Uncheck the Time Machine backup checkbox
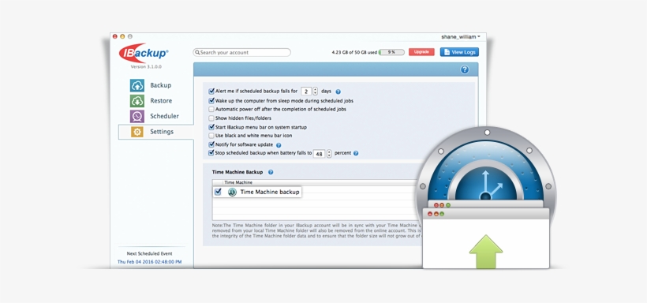The width and height of the screenshot is (647, 303). click(219, 192)
